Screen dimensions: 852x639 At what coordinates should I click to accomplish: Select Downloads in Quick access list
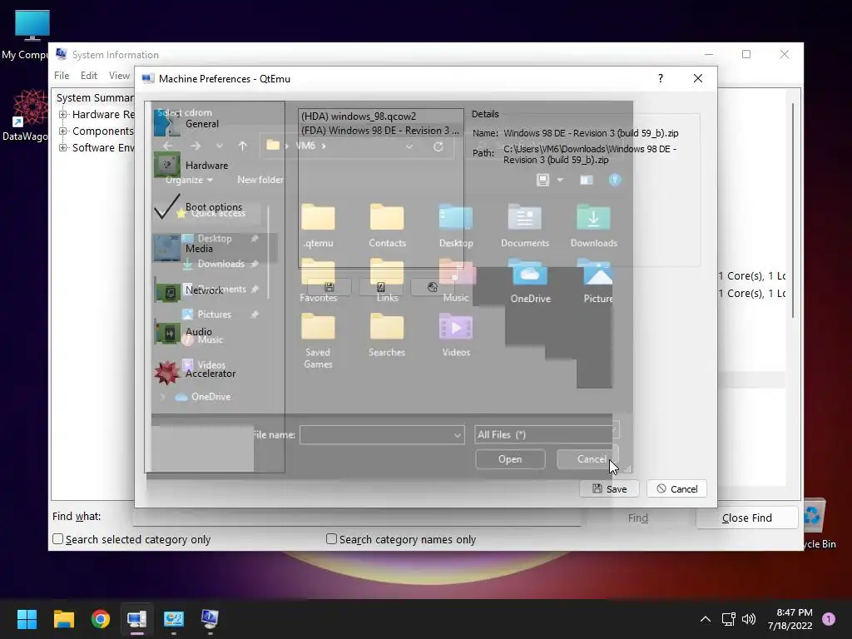point(220,264)
